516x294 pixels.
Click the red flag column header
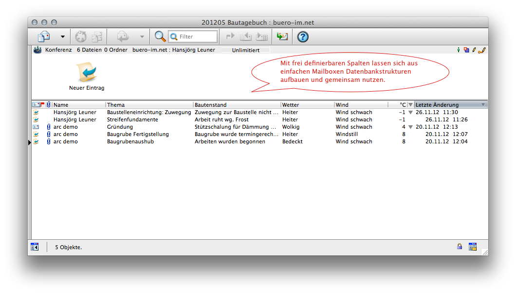click(x=43, y=105)
